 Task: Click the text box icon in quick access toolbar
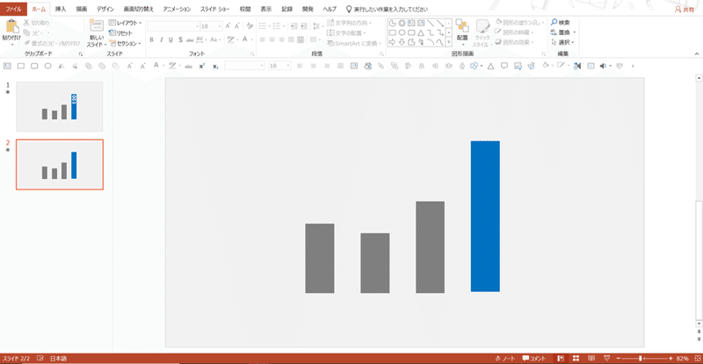click(7, 66)
